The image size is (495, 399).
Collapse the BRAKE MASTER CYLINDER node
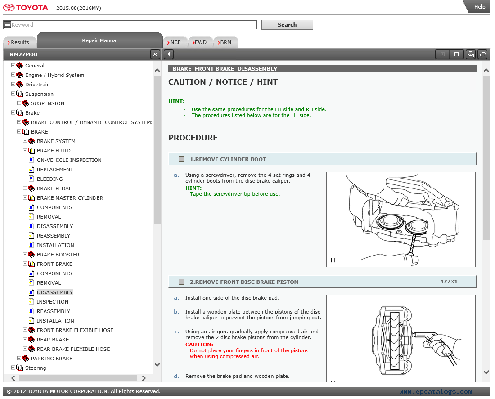click(x=25, y=197)
